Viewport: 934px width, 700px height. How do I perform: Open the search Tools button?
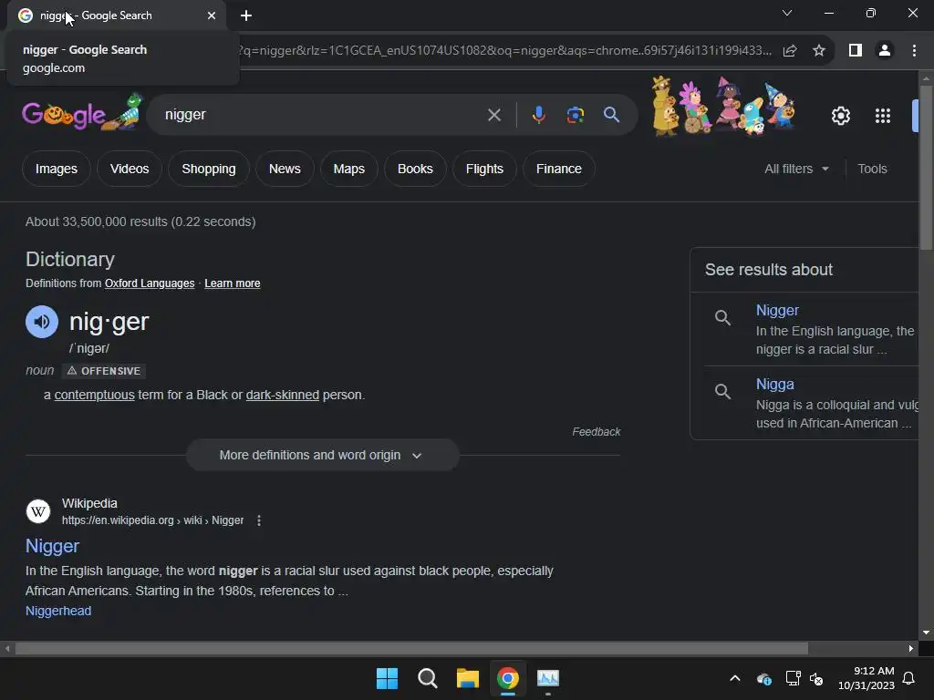[872, 169]
